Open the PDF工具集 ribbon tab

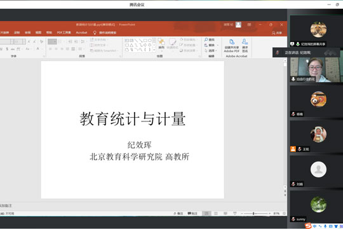pos(64,32)
